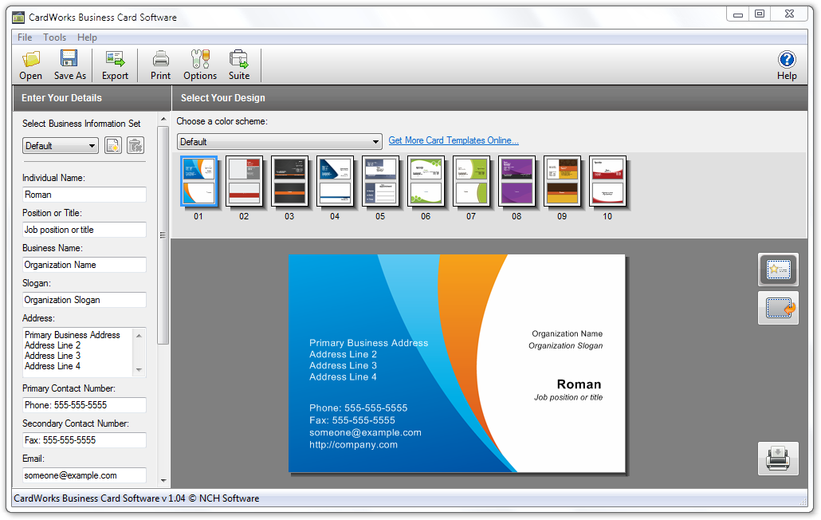Click the Address box scroll up arrow

(x=139, y=335)
